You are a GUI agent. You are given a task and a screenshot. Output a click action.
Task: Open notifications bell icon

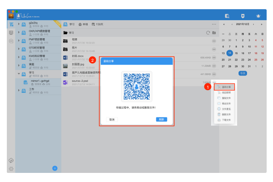[x=258, y=16]
